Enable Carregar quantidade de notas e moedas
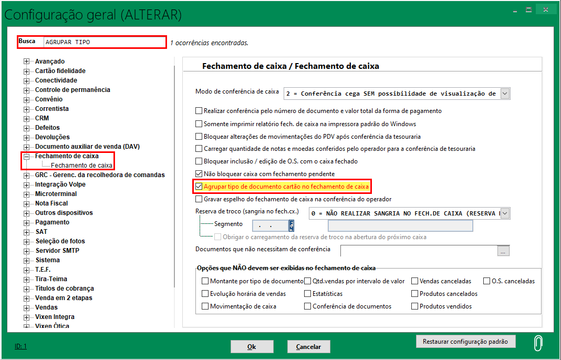The image size is (561, 360). pyautogui.click(x=199, y=149)
